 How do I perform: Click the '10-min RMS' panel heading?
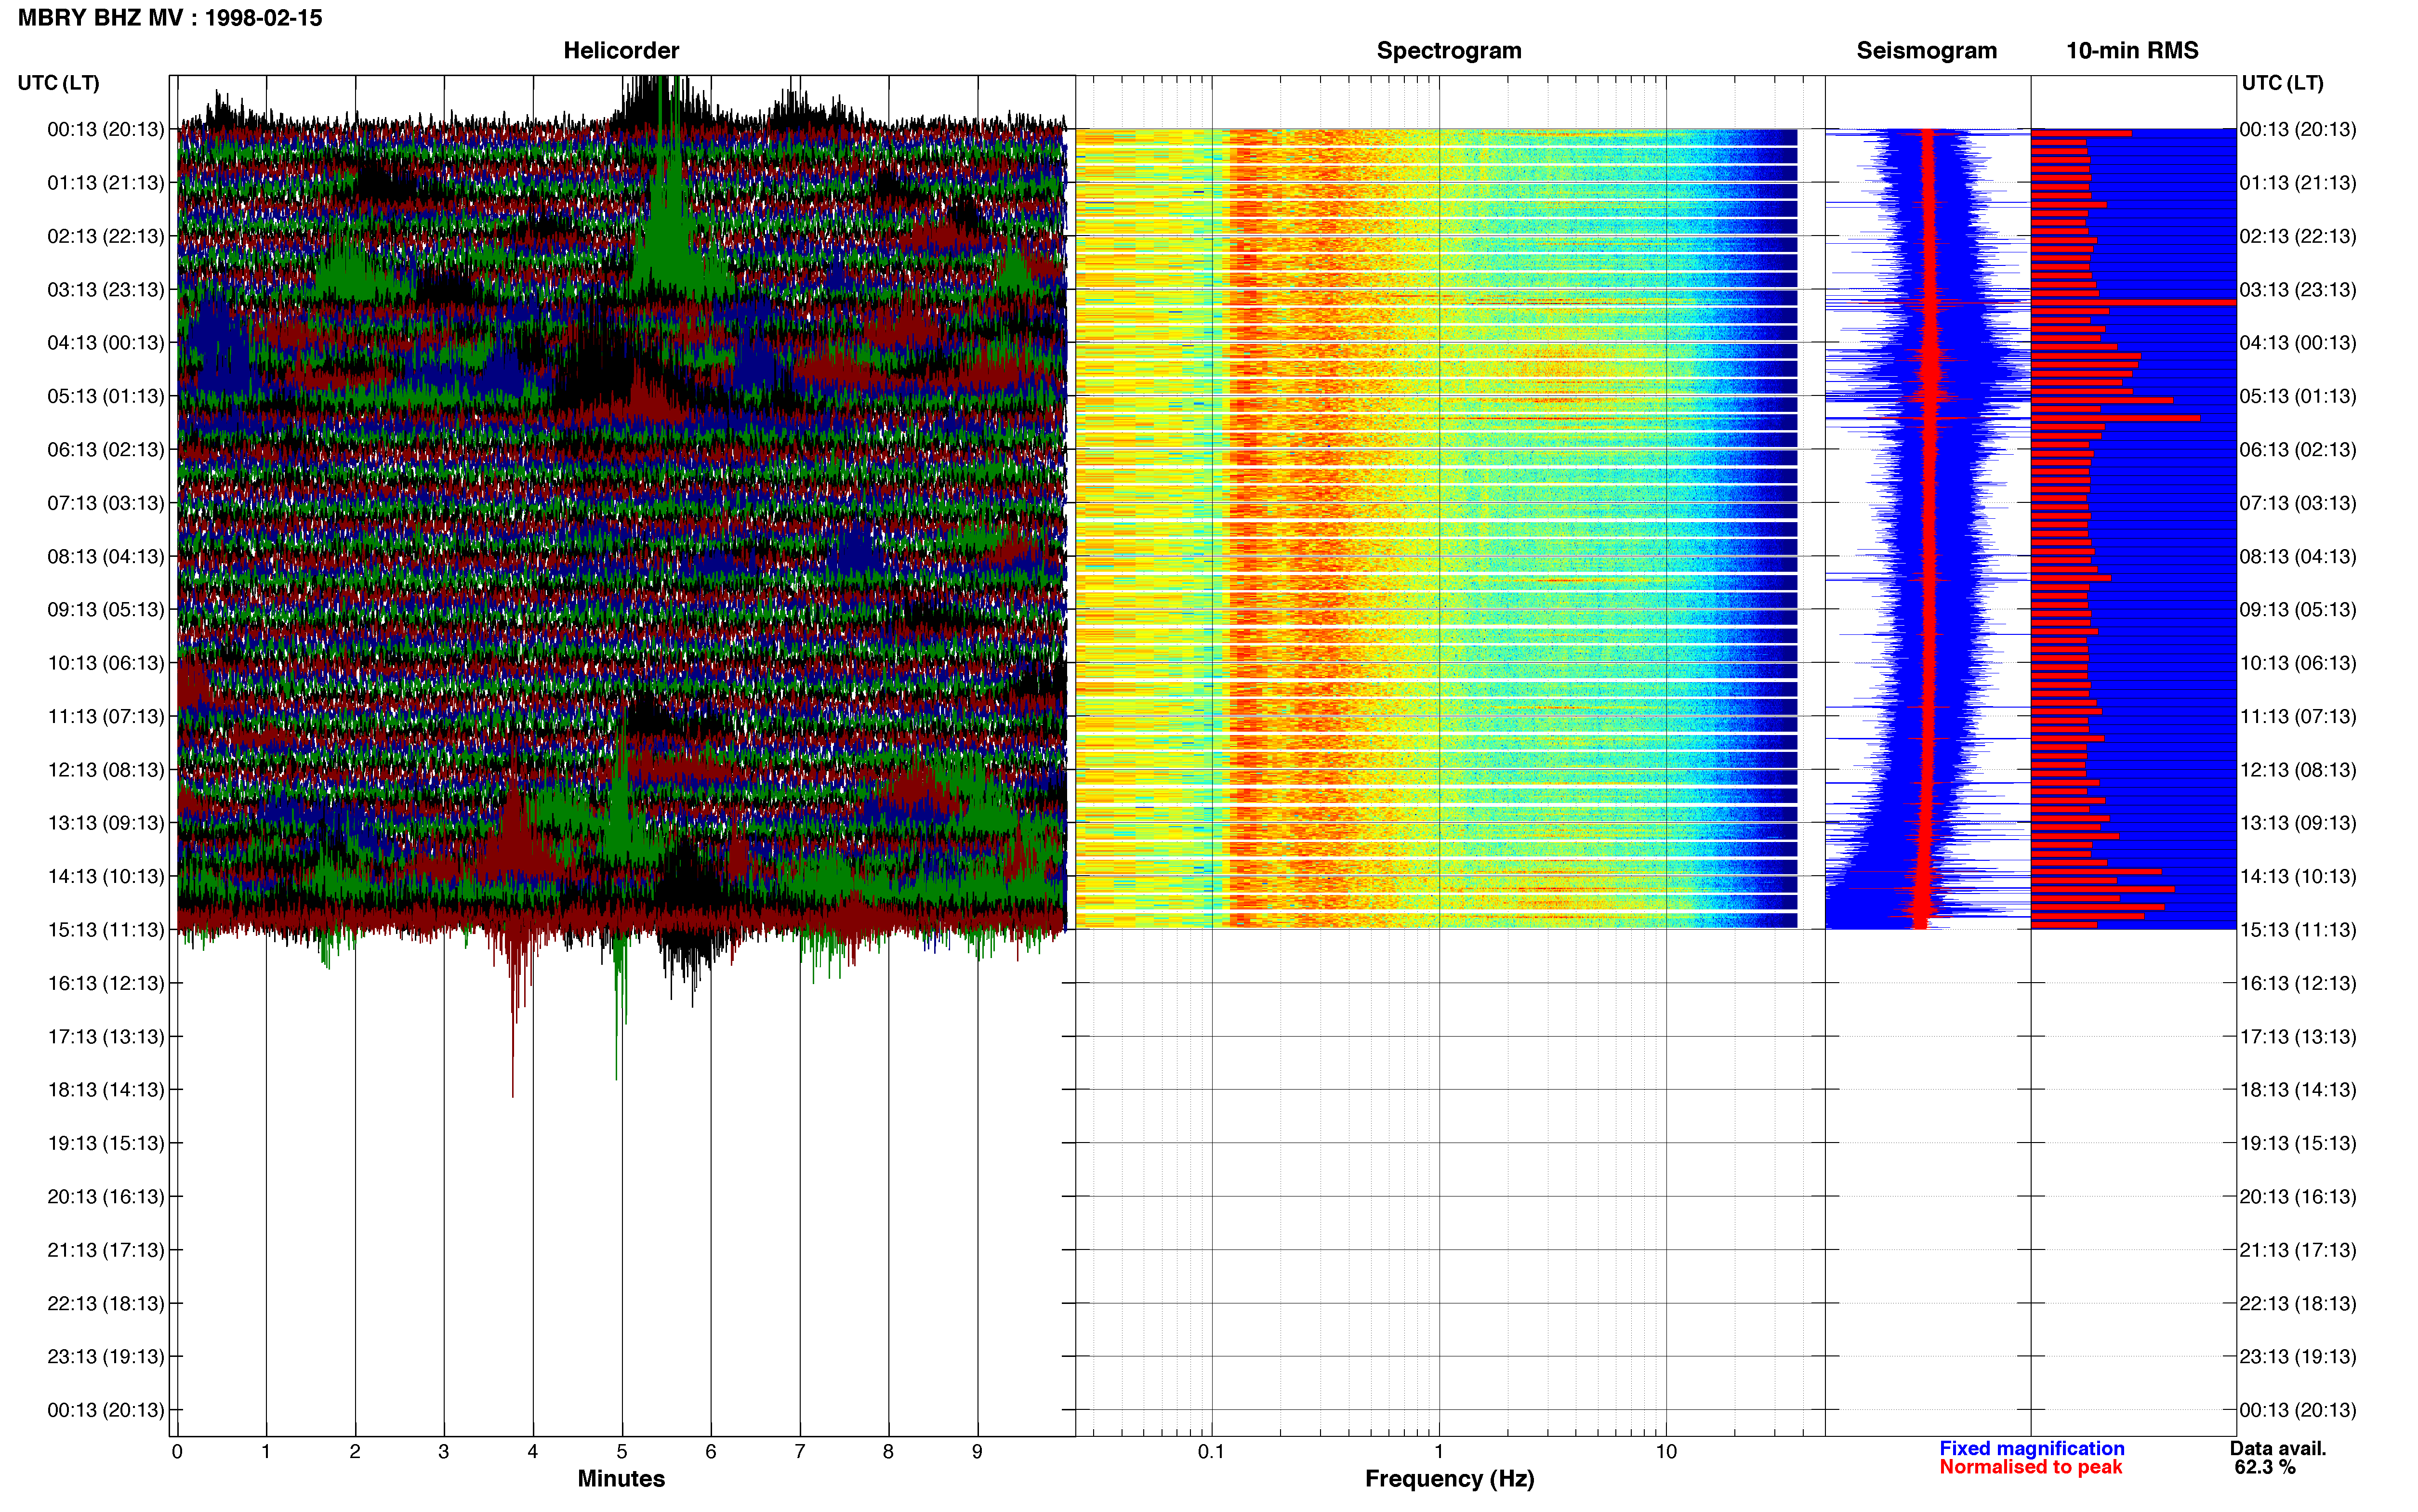click(2132, 50)
